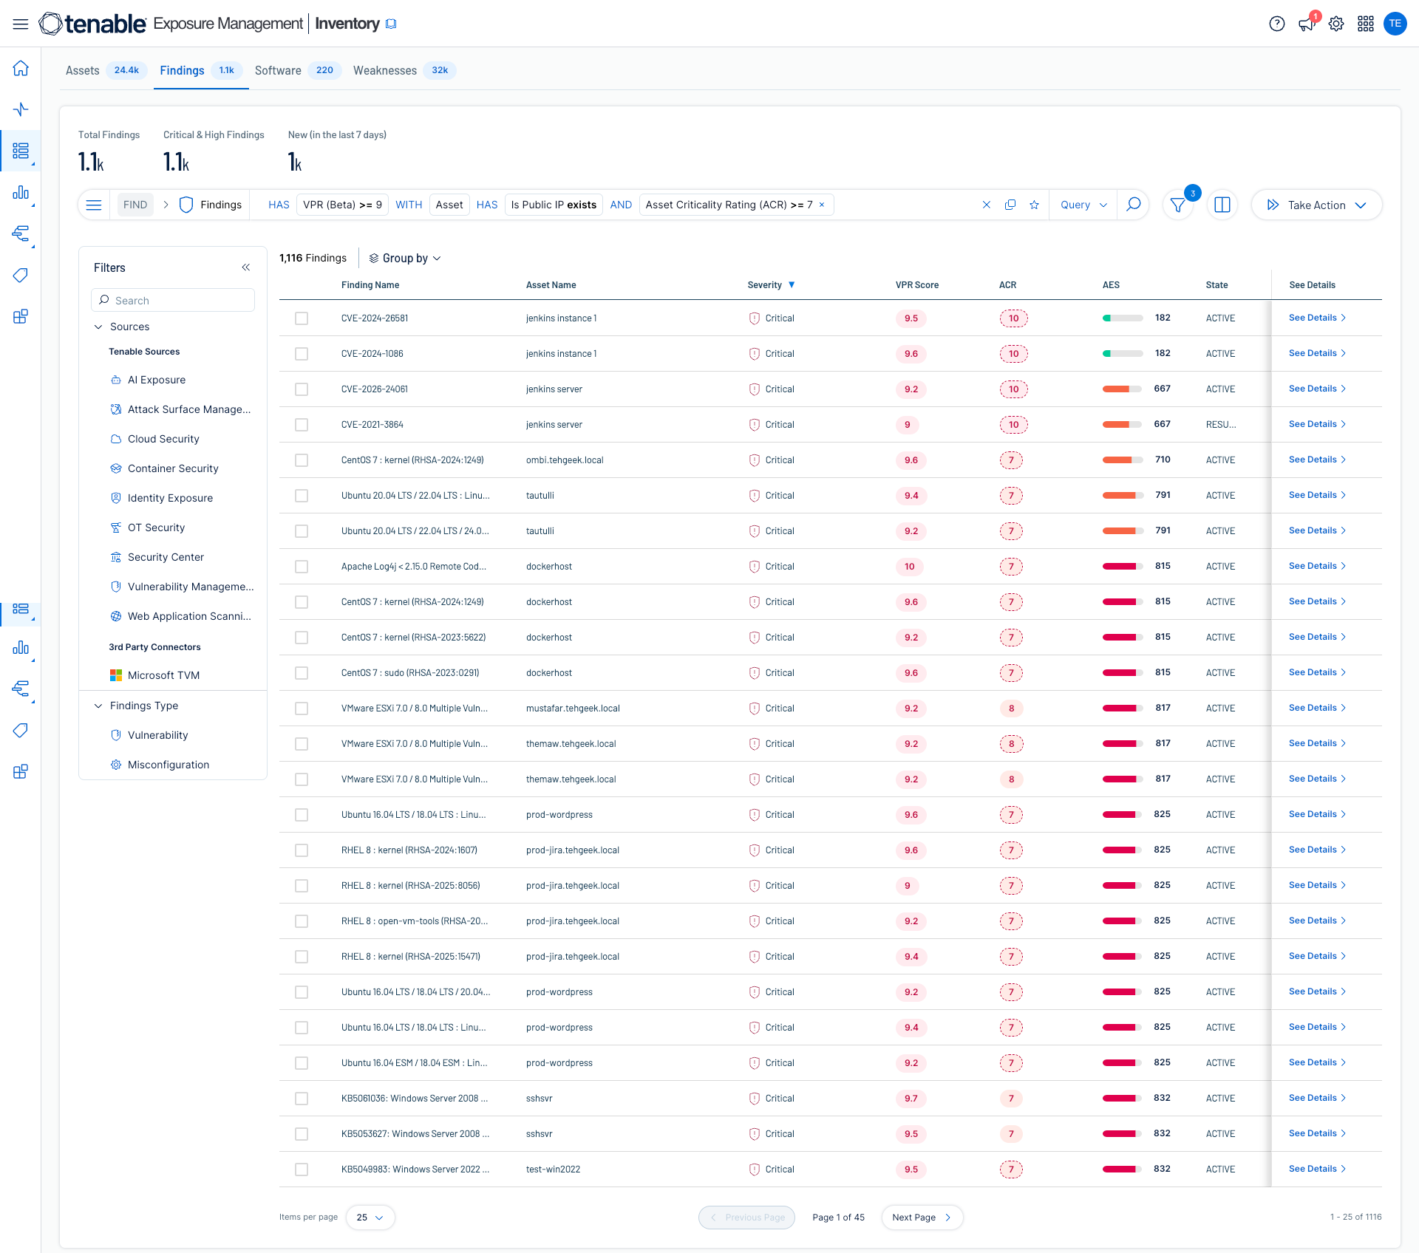Image resolution: width=1419 pixels, height=1253 pixels.
Task: Expand the Take Action menu
Action: point(1316,205)
